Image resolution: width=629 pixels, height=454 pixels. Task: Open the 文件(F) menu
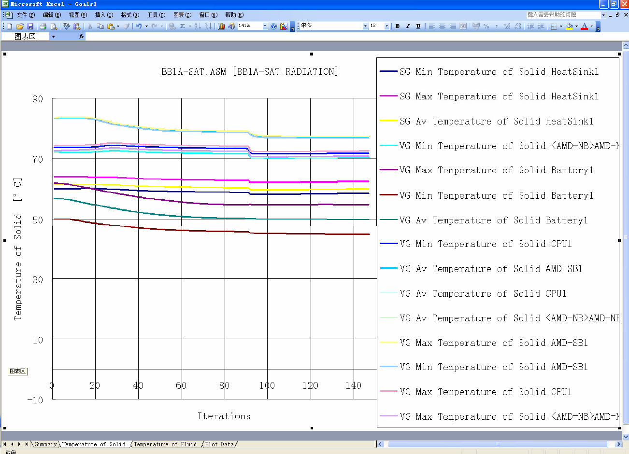point(26,15)
